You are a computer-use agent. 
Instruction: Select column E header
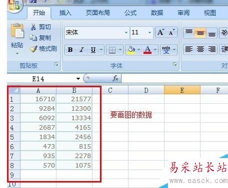(182, 90)
